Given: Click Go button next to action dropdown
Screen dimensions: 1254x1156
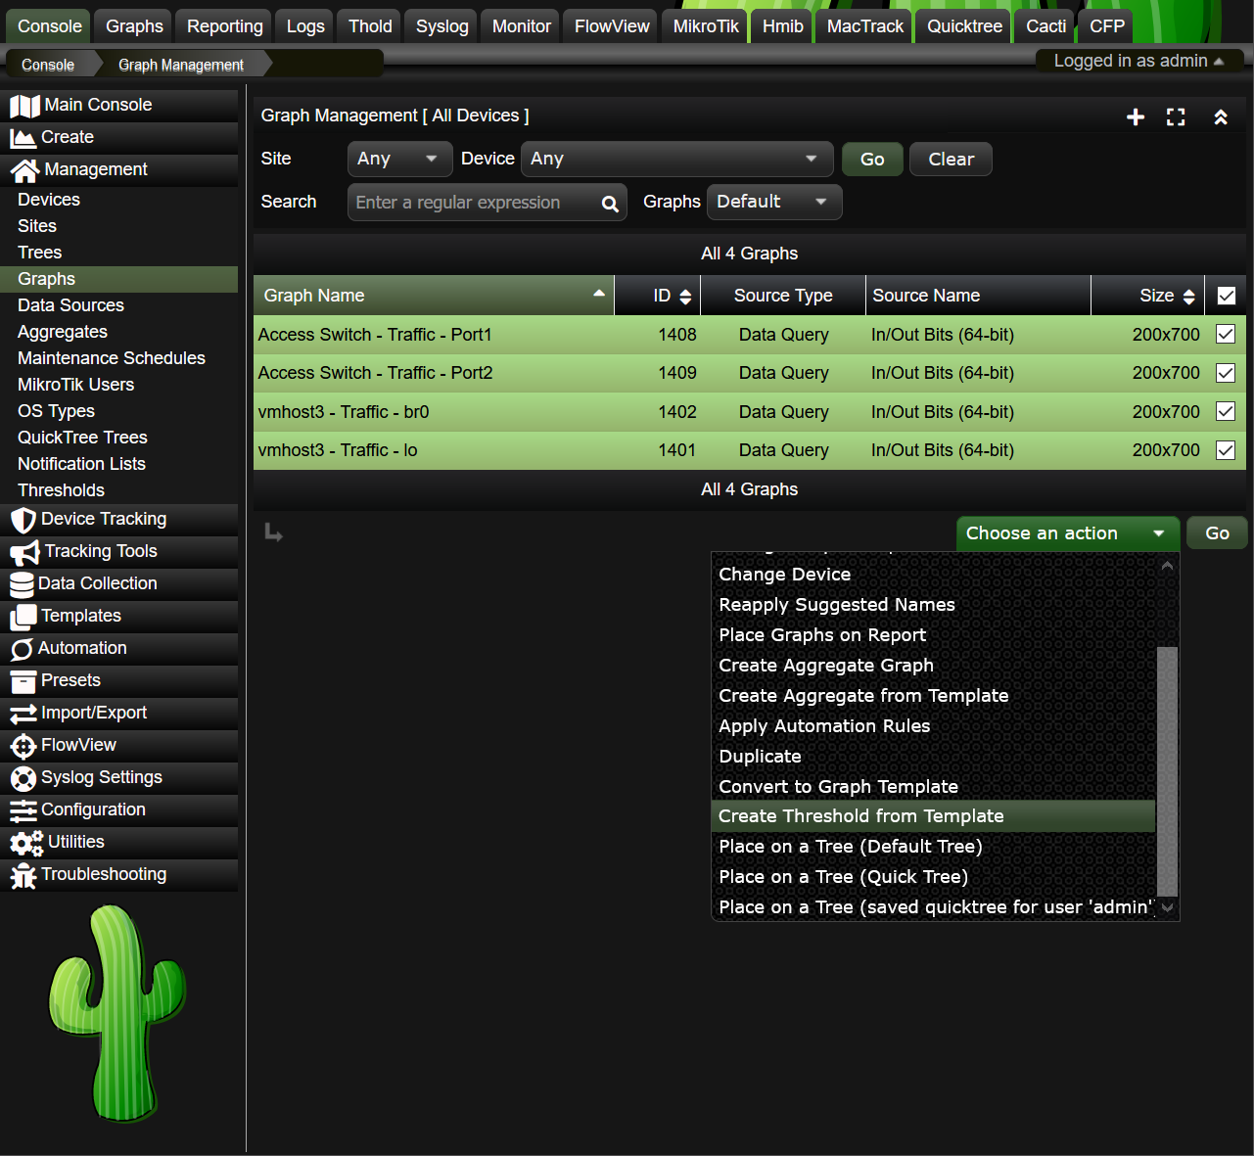Looking at the screenshot, I should 1217,533.
